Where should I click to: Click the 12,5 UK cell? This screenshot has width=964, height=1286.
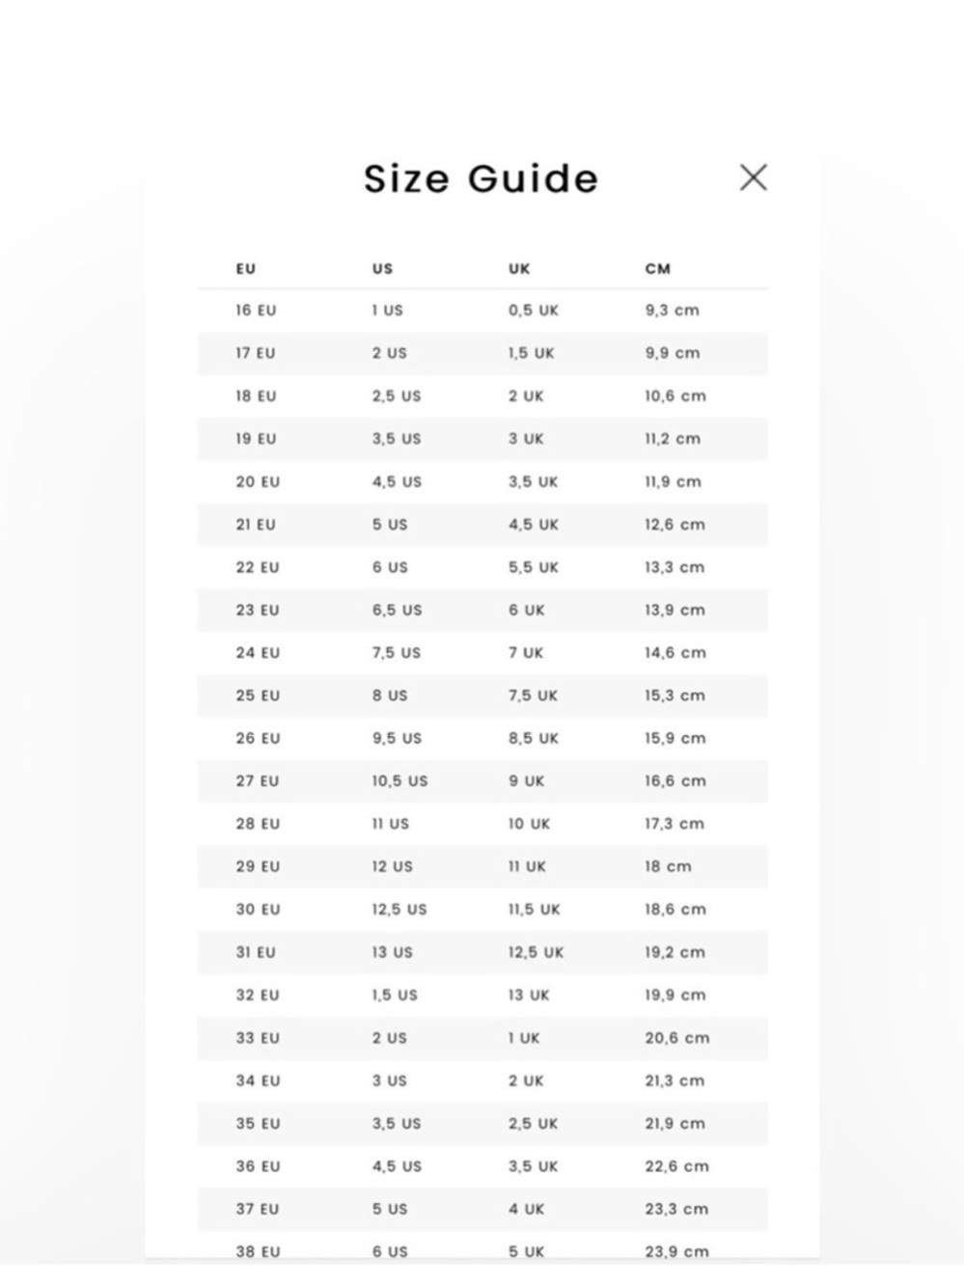pos(536,952)
